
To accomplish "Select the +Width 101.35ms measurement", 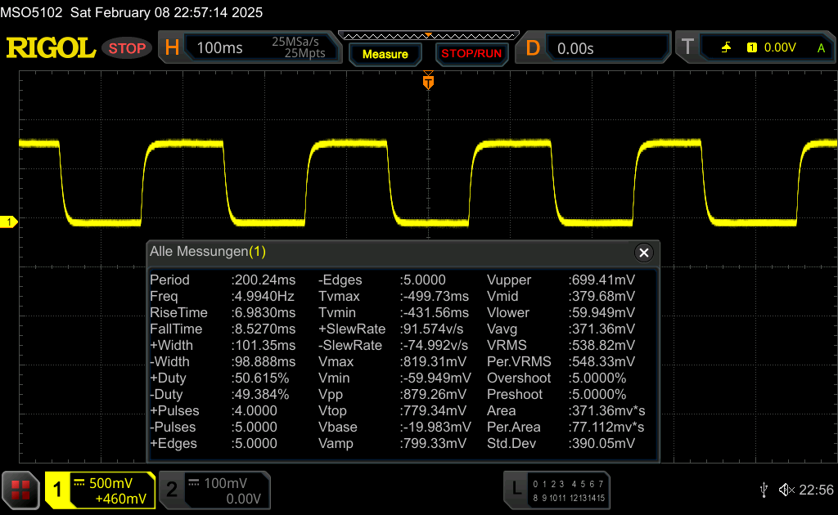I will (223, 345).
